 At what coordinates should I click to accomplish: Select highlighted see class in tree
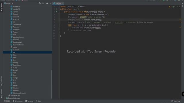coord(27,52)
